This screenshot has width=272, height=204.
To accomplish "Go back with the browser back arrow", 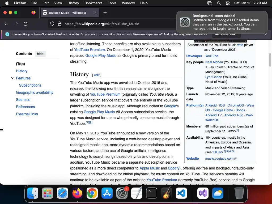I will 6,24.
